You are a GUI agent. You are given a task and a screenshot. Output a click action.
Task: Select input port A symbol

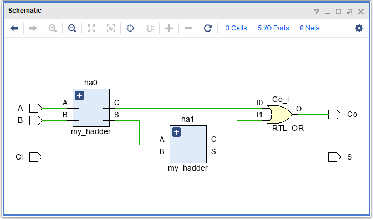[x=35, y=108]
